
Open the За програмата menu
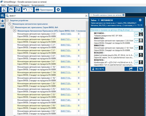click(38, 5)
